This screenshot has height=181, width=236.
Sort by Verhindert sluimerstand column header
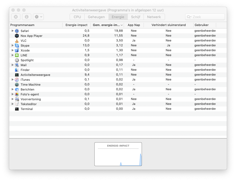pos(169,25)
